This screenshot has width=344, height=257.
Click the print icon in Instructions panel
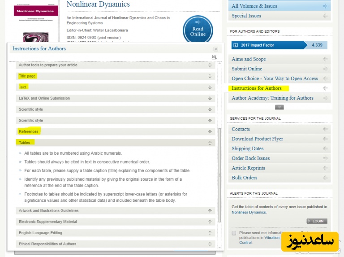214,57
